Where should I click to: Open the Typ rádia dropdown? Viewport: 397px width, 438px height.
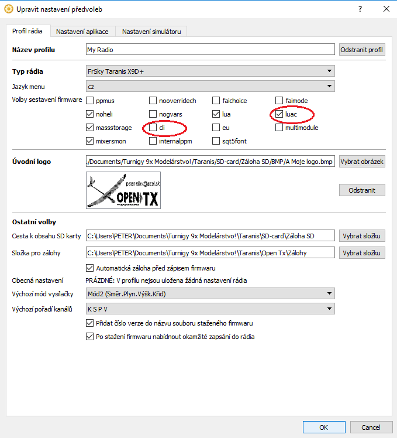[x=210, y=71]
